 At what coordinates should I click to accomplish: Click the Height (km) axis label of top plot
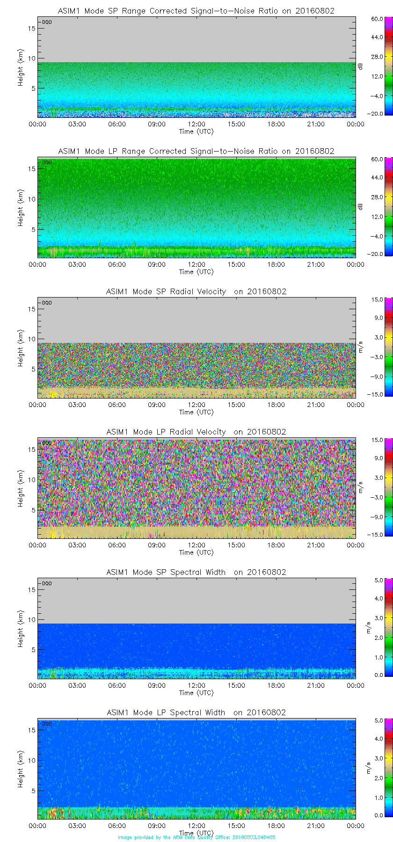click(x=21, y=67)
